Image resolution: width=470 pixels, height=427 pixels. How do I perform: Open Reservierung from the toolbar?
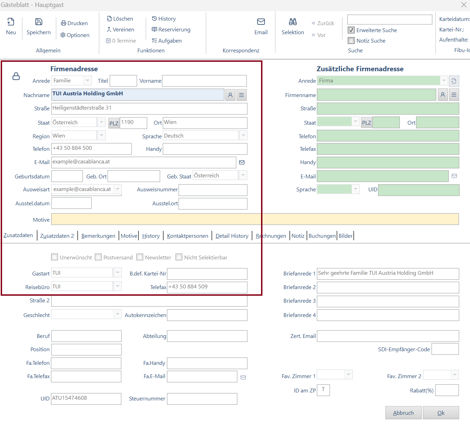[x=171, y=29]
